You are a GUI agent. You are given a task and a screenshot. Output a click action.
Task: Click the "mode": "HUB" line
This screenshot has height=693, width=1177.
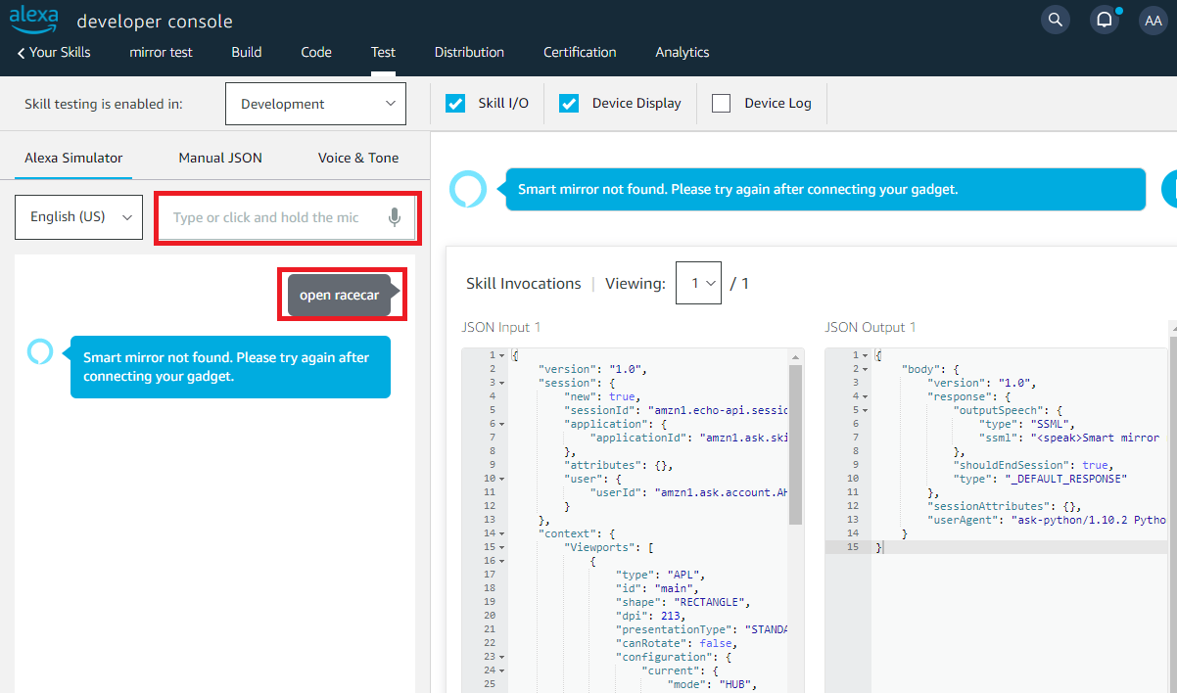click(713, 684)
